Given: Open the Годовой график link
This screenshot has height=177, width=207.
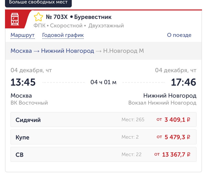Looking at the screenshot, I should pos(63,35).
